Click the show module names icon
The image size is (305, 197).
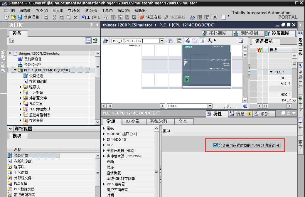pos(179,41)
